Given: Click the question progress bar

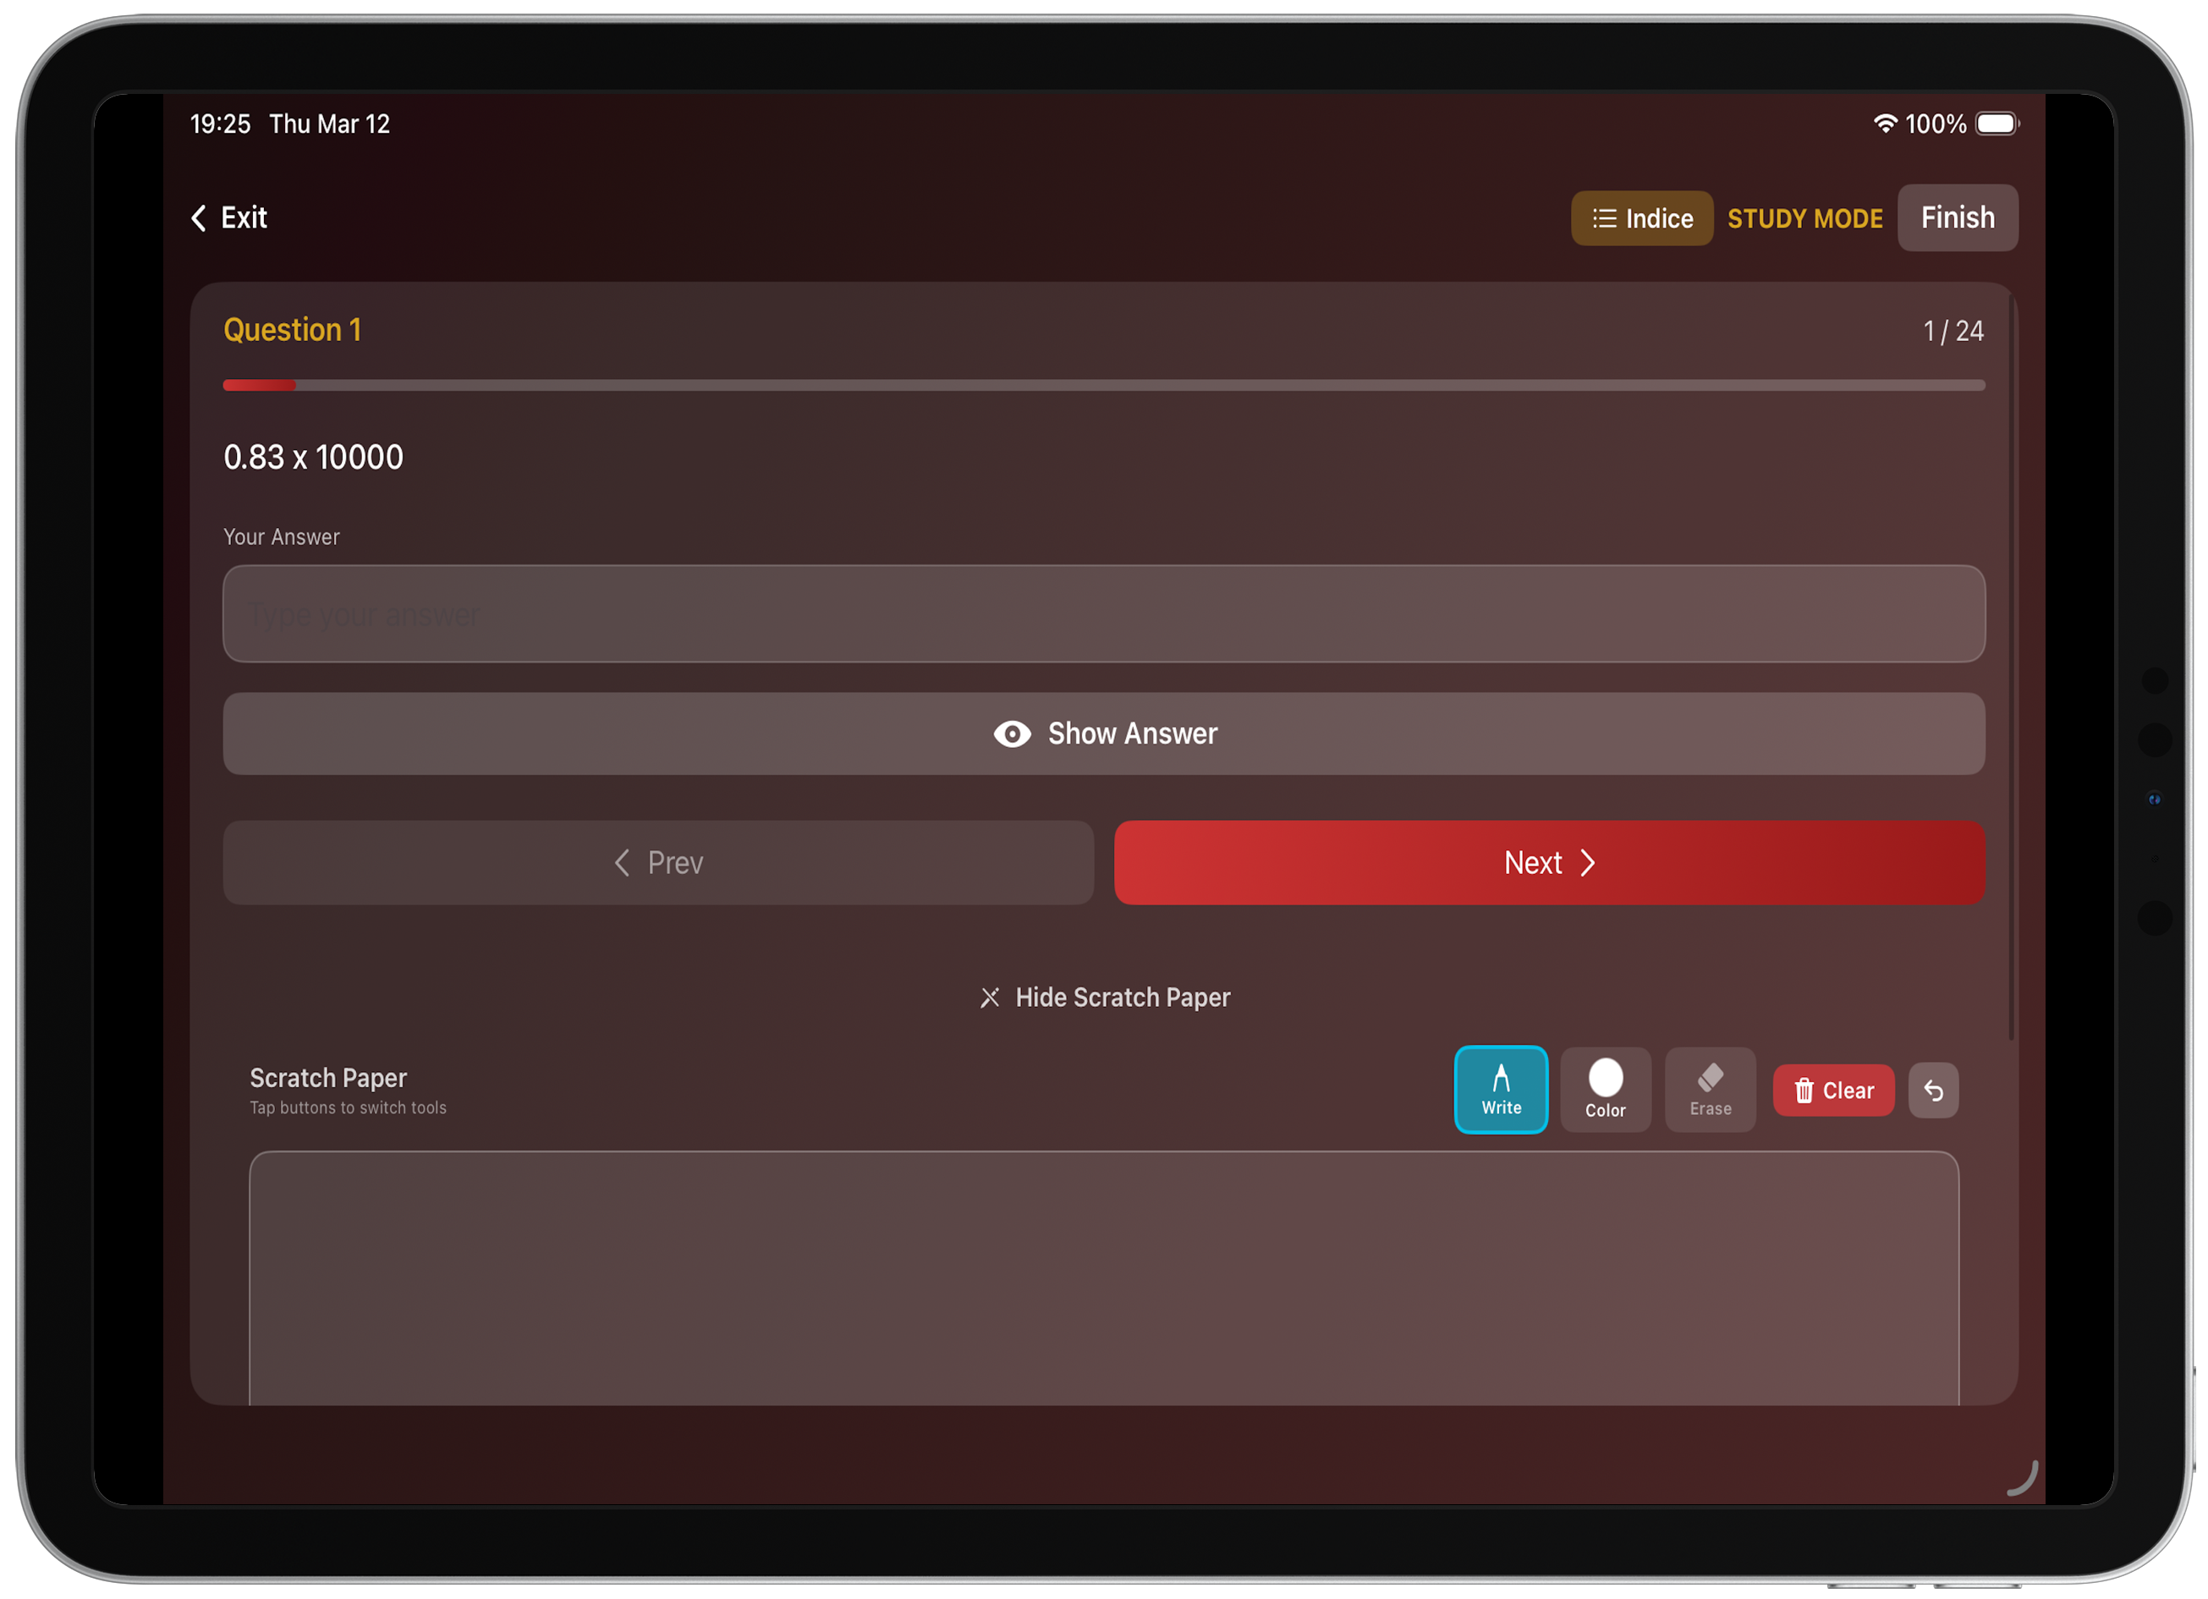Looking at the screenshot, I should [1103, 385].
